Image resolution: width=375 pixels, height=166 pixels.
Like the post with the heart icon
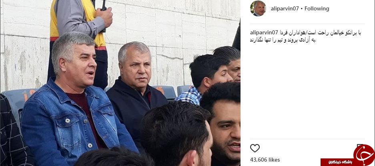point(255,148)
